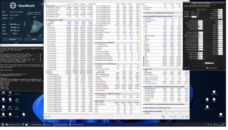228x130 pixels.
Task: Click the Read 106 783 MB/s value
Action: [x=15, y=24]
